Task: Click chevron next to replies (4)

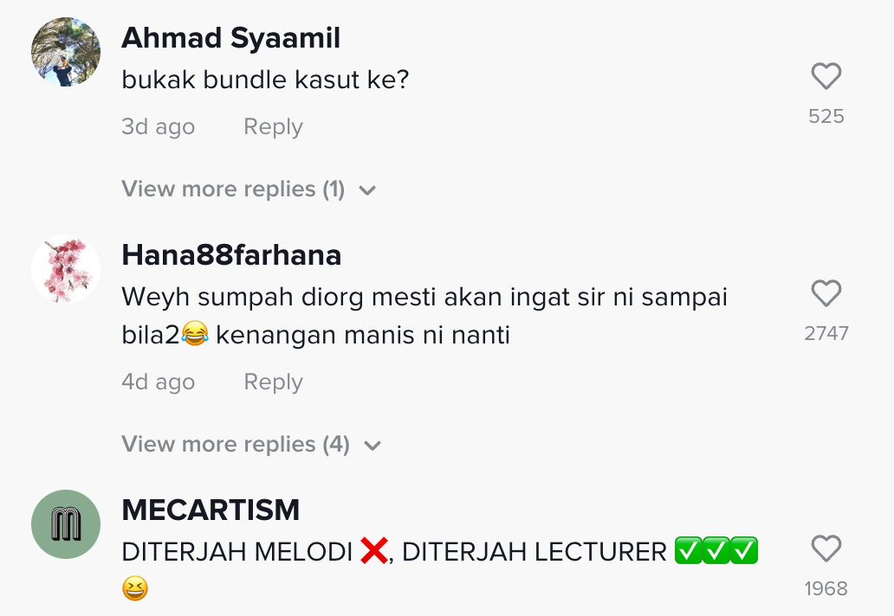Action: [x=372, y=446]
